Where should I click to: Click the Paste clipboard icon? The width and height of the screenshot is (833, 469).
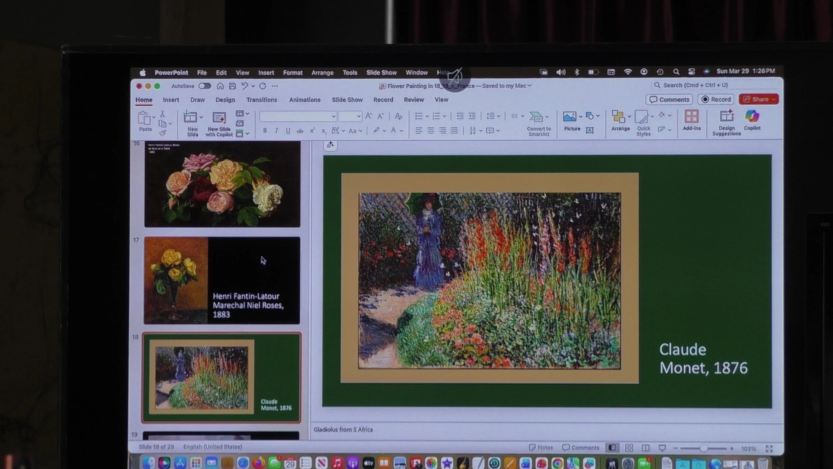(144, 118)
